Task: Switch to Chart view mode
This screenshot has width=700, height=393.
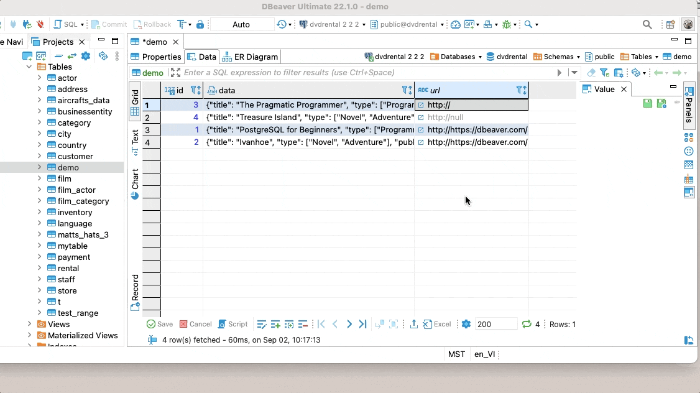Action: (x=136, y=183)
